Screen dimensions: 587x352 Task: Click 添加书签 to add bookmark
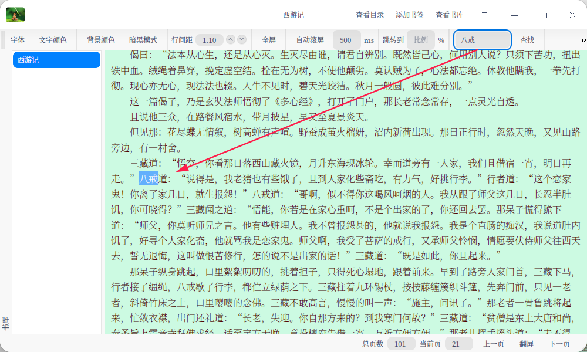[x=410, y=15]
